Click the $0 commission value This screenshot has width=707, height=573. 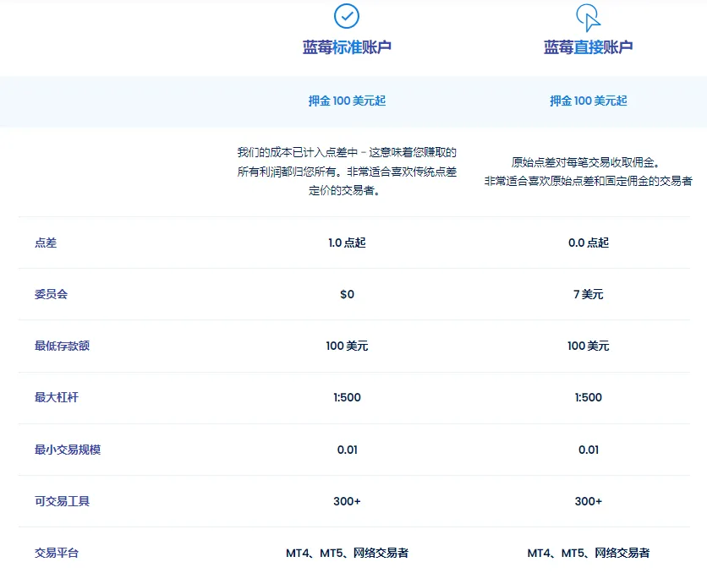click(x=347, y=294)
